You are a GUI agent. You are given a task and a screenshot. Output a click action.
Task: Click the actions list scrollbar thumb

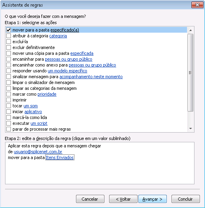tap(191, 73)
